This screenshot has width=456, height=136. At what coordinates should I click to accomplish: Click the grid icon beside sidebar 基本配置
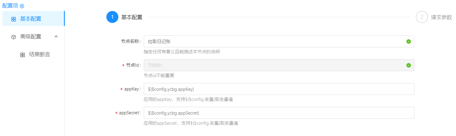coord(13,19)
